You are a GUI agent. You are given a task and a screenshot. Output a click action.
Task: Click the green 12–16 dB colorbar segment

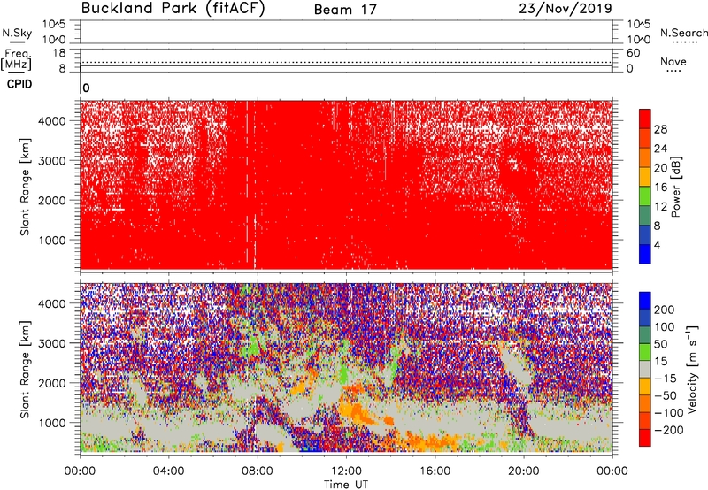pos(645,196)
